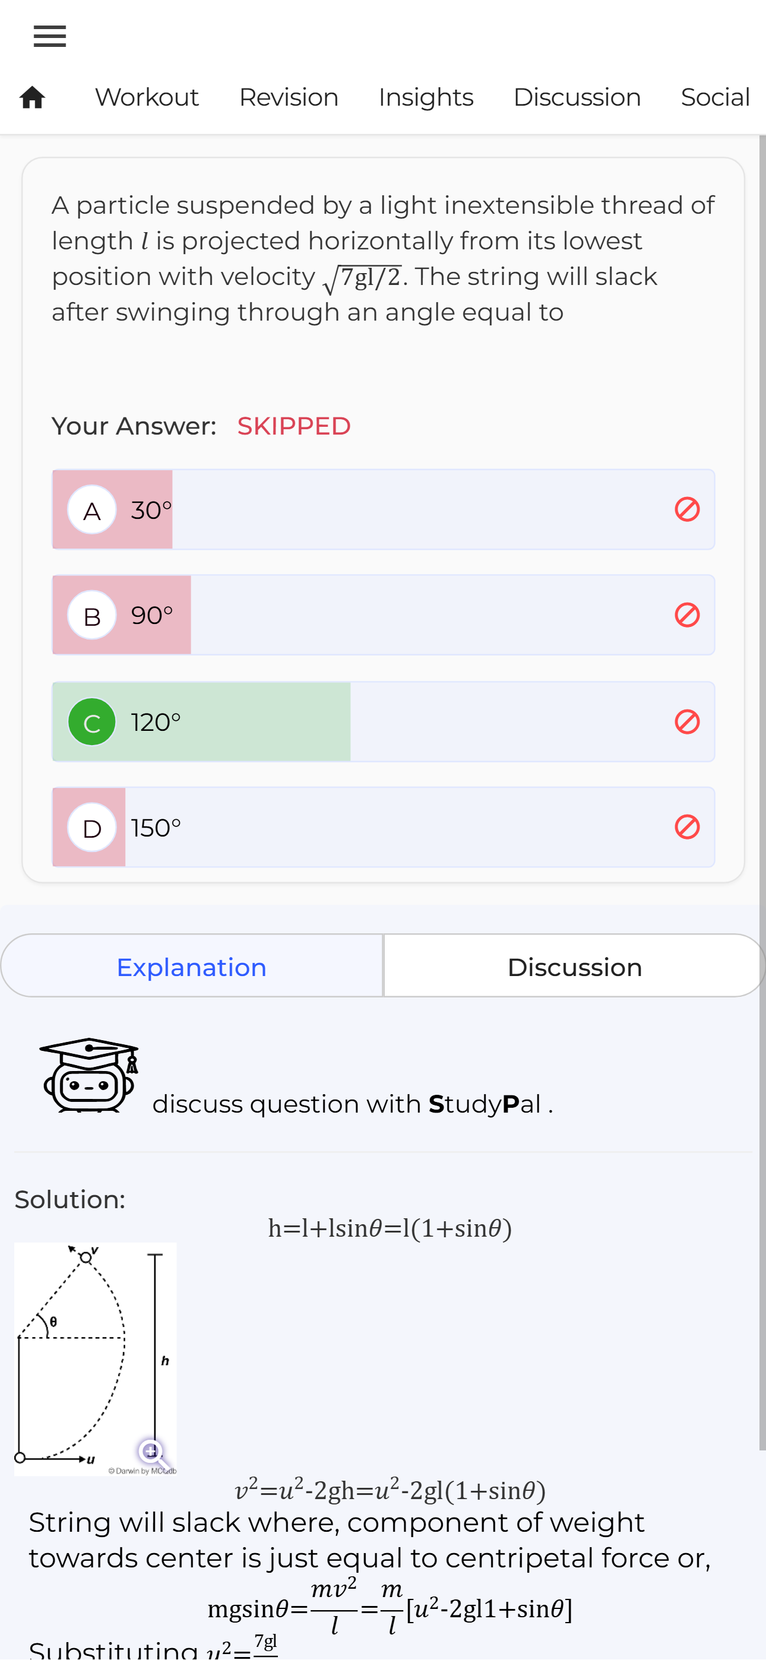Open the hamburger menu

click(x=50, y=36)
